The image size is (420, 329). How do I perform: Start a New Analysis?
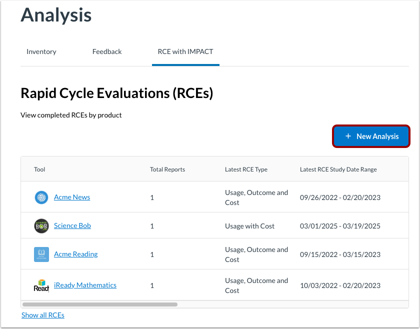pyautogui.click(x=371, y=136)
